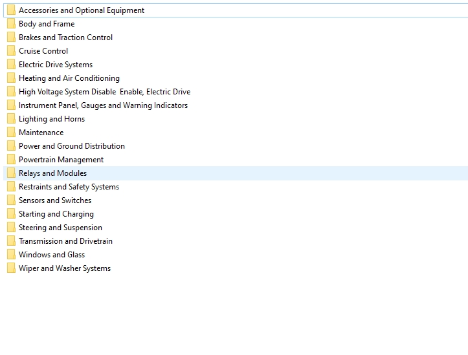Viewport: 468px width, 355px height.
Task: Select the Lighting and Horns folder icon
Action: tap(12, 119)
